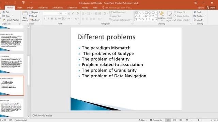Image resolution: width=218 pixels, height=122 pixels.
Task: Toggle Notes pane from status bar
Action: point(142,120)
